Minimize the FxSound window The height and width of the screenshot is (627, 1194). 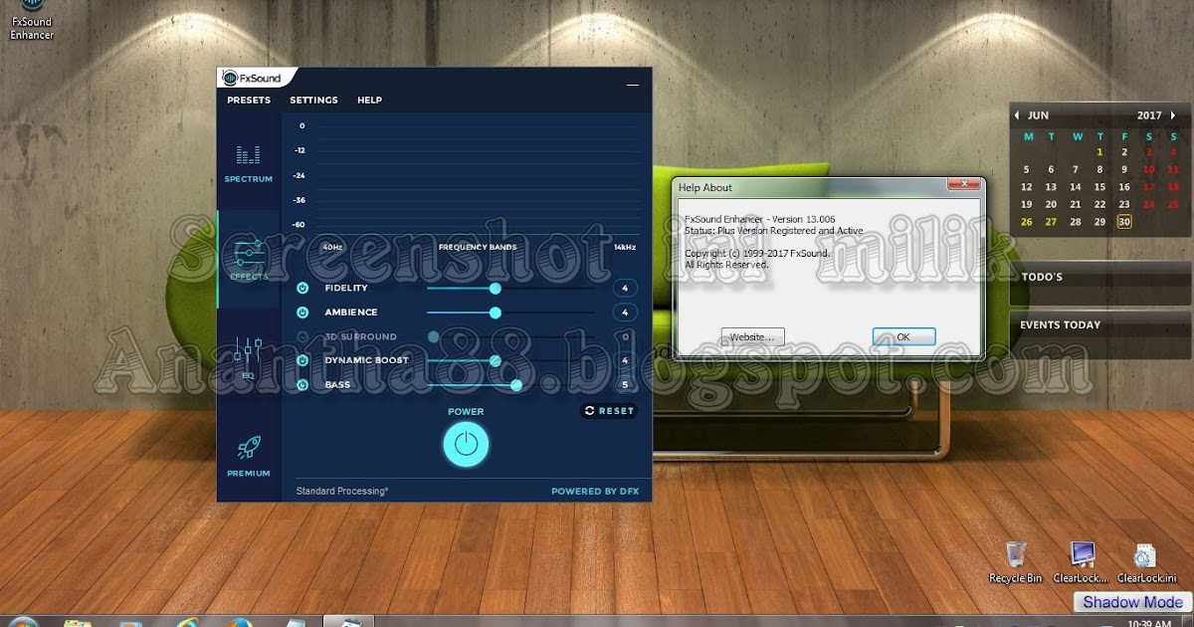coord(633,86)
